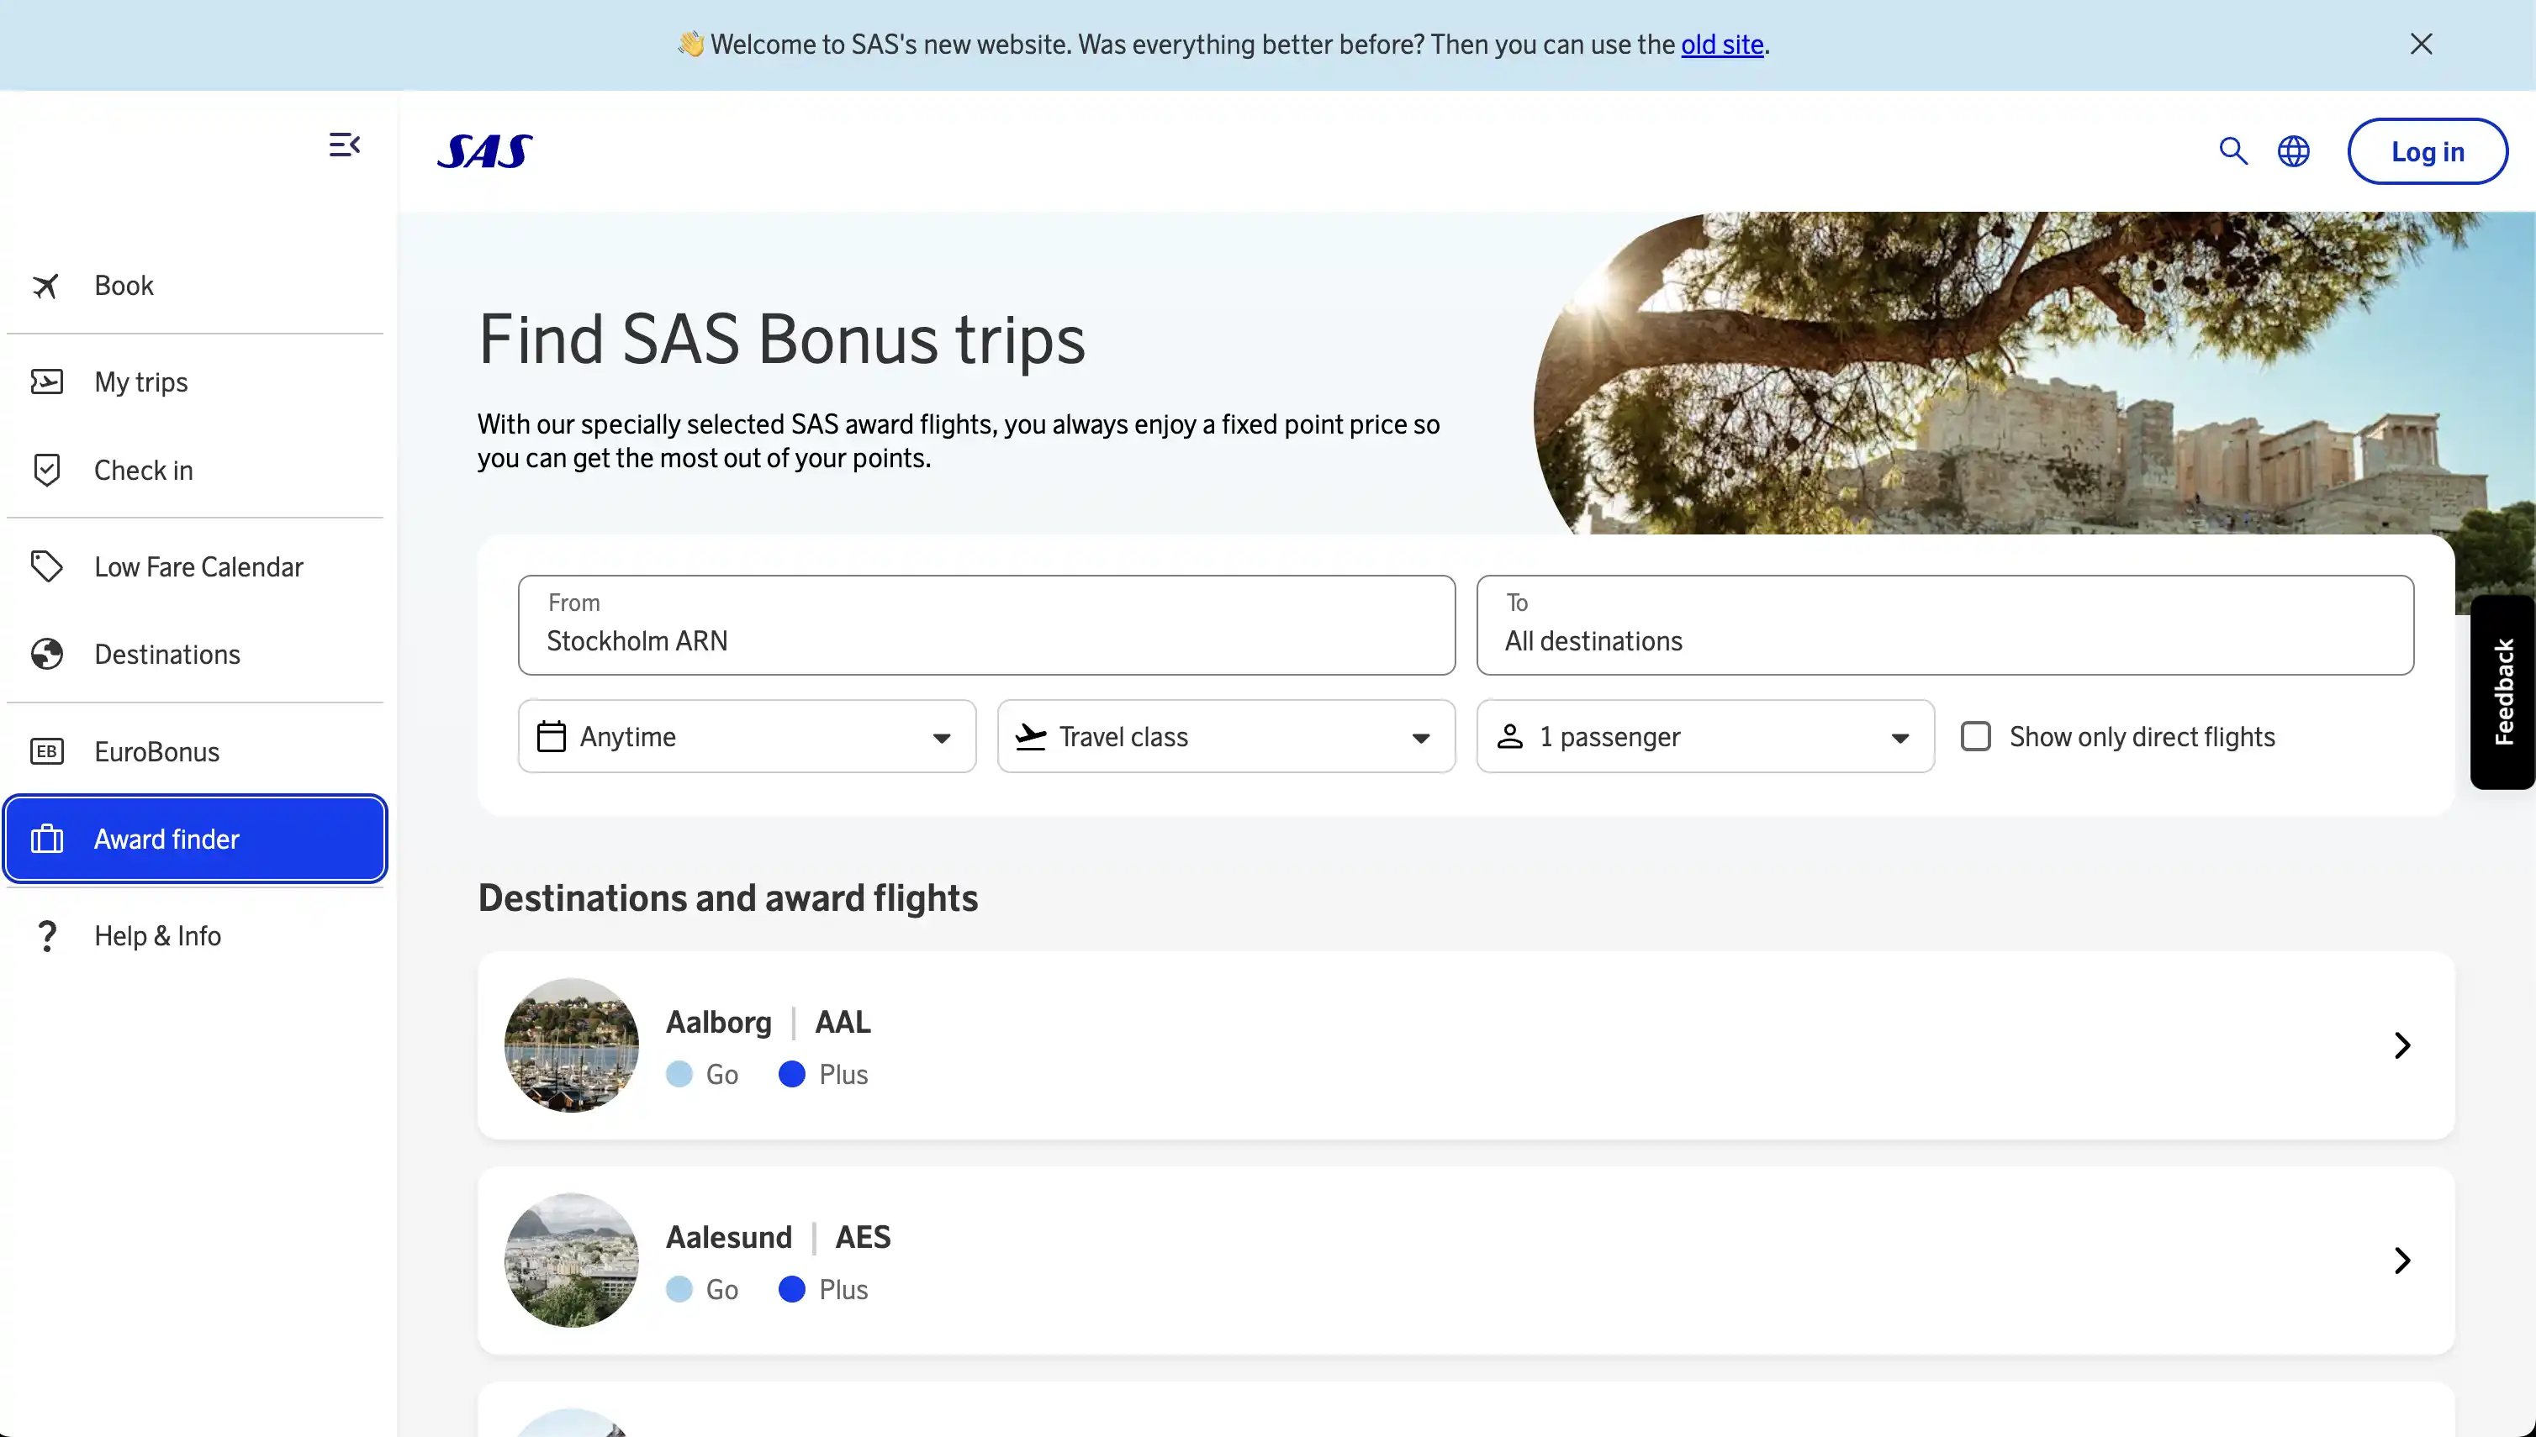Open EuroBonus menu item
Screen dimensions: 2536x1437
[194, 751]
